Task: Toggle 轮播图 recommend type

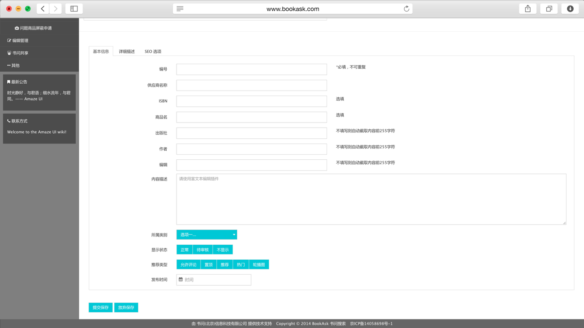Action: pos(259,265)
